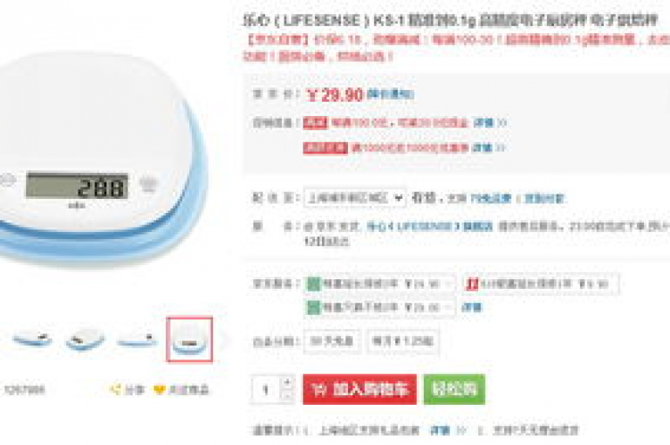
Task: Click the green icon on the third warranty option
Action: 314,307
